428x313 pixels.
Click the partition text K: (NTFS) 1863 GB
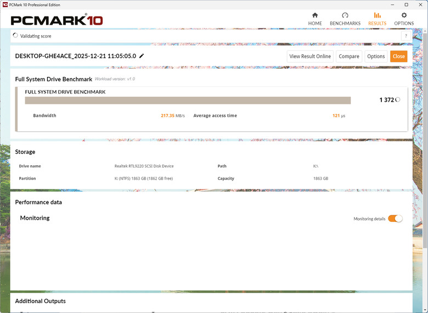click(x=144, y=178)
